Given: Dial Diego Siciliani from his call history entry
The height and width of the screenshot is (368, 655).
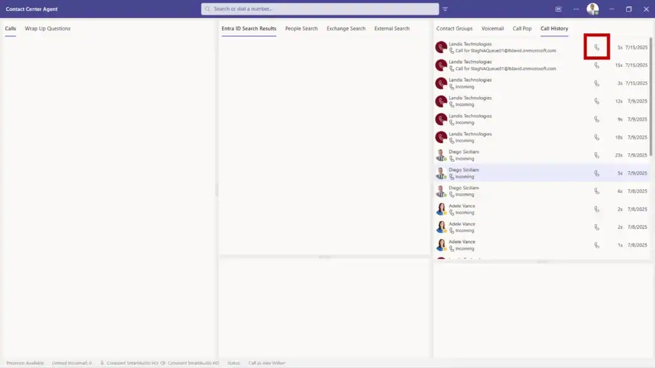Looking at the screenshot, I should [597, 155].
